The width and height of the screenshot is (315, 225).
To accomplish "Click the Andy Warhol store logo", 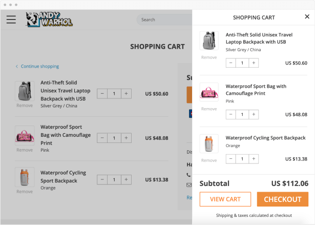I will [50, 20].
